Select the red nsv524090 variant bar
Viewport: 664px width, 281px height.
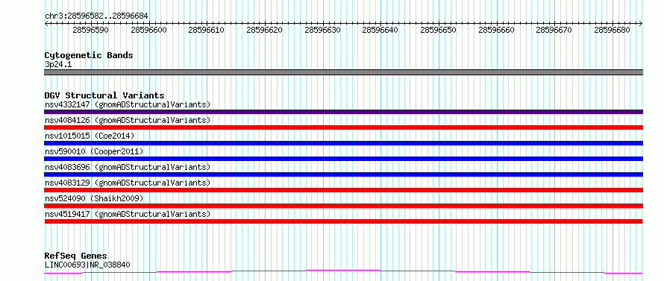pyautogui.click(x=343, y=206)
